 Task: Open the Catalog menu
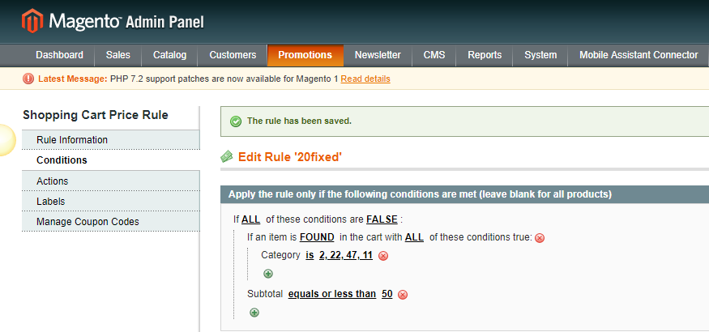point(169,55)
